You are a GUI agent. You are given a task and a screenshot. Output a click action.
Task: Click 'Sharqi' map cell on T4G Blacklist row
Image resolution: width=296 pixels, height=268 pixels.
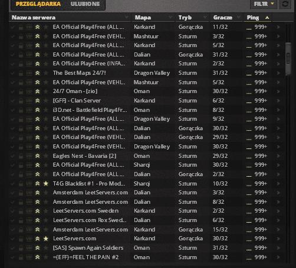pyautogui.click(x=142, y=184)
